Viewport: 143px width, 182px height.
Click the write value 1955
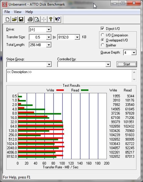[x=116, y=96]
